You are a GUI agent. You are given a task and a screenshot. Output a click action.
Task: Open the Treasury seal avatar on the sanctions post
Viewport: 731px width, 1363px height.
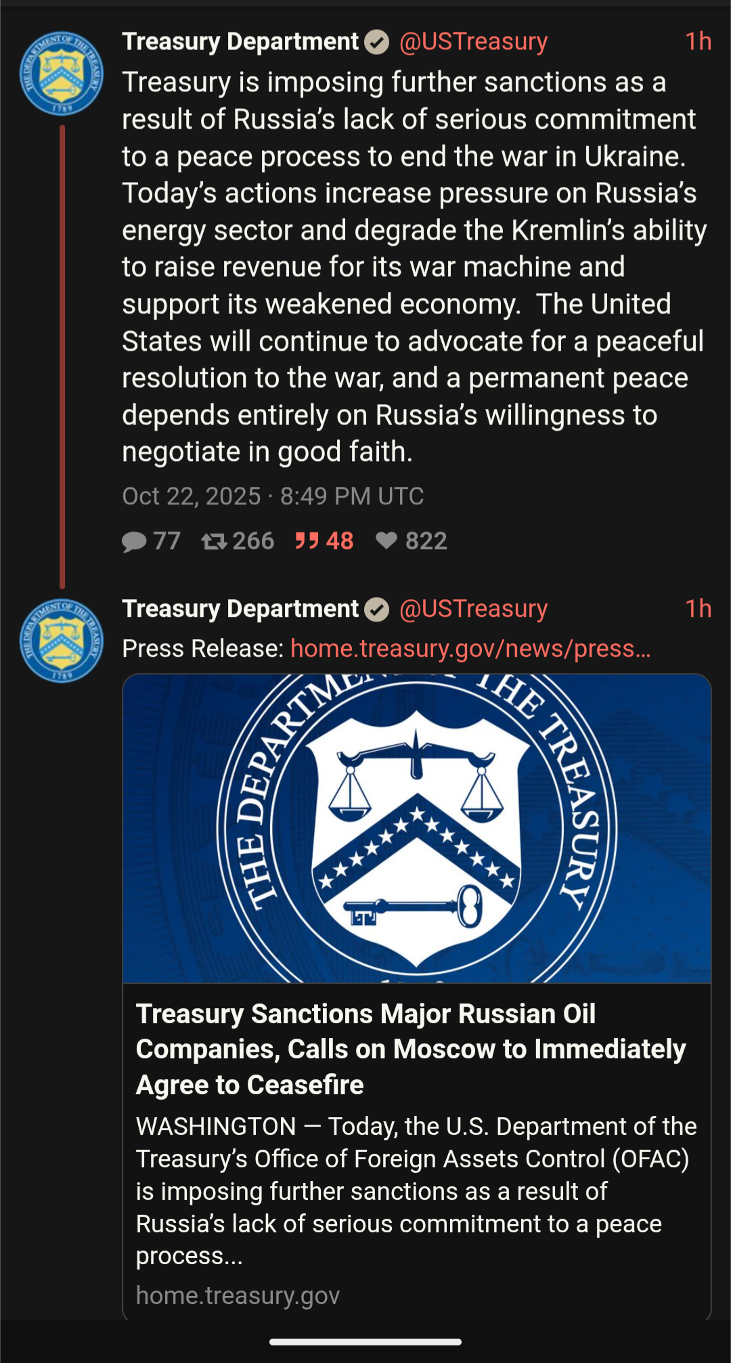coord(61,73)
